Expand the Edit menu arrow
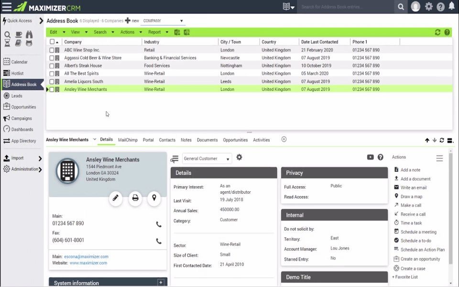This screenshot has width=459, height=287. [64, 32]
